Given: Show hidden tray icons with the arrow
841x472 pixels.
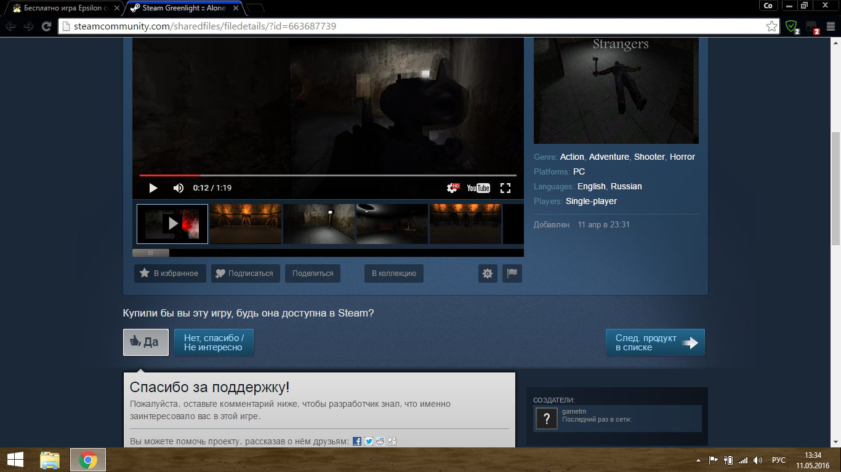Looking at the screenshot, I should [698, 460].
